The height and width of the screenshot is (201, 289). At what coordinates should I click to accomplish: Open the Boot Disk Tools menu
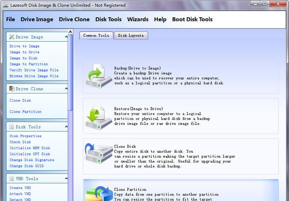point(192,19)
